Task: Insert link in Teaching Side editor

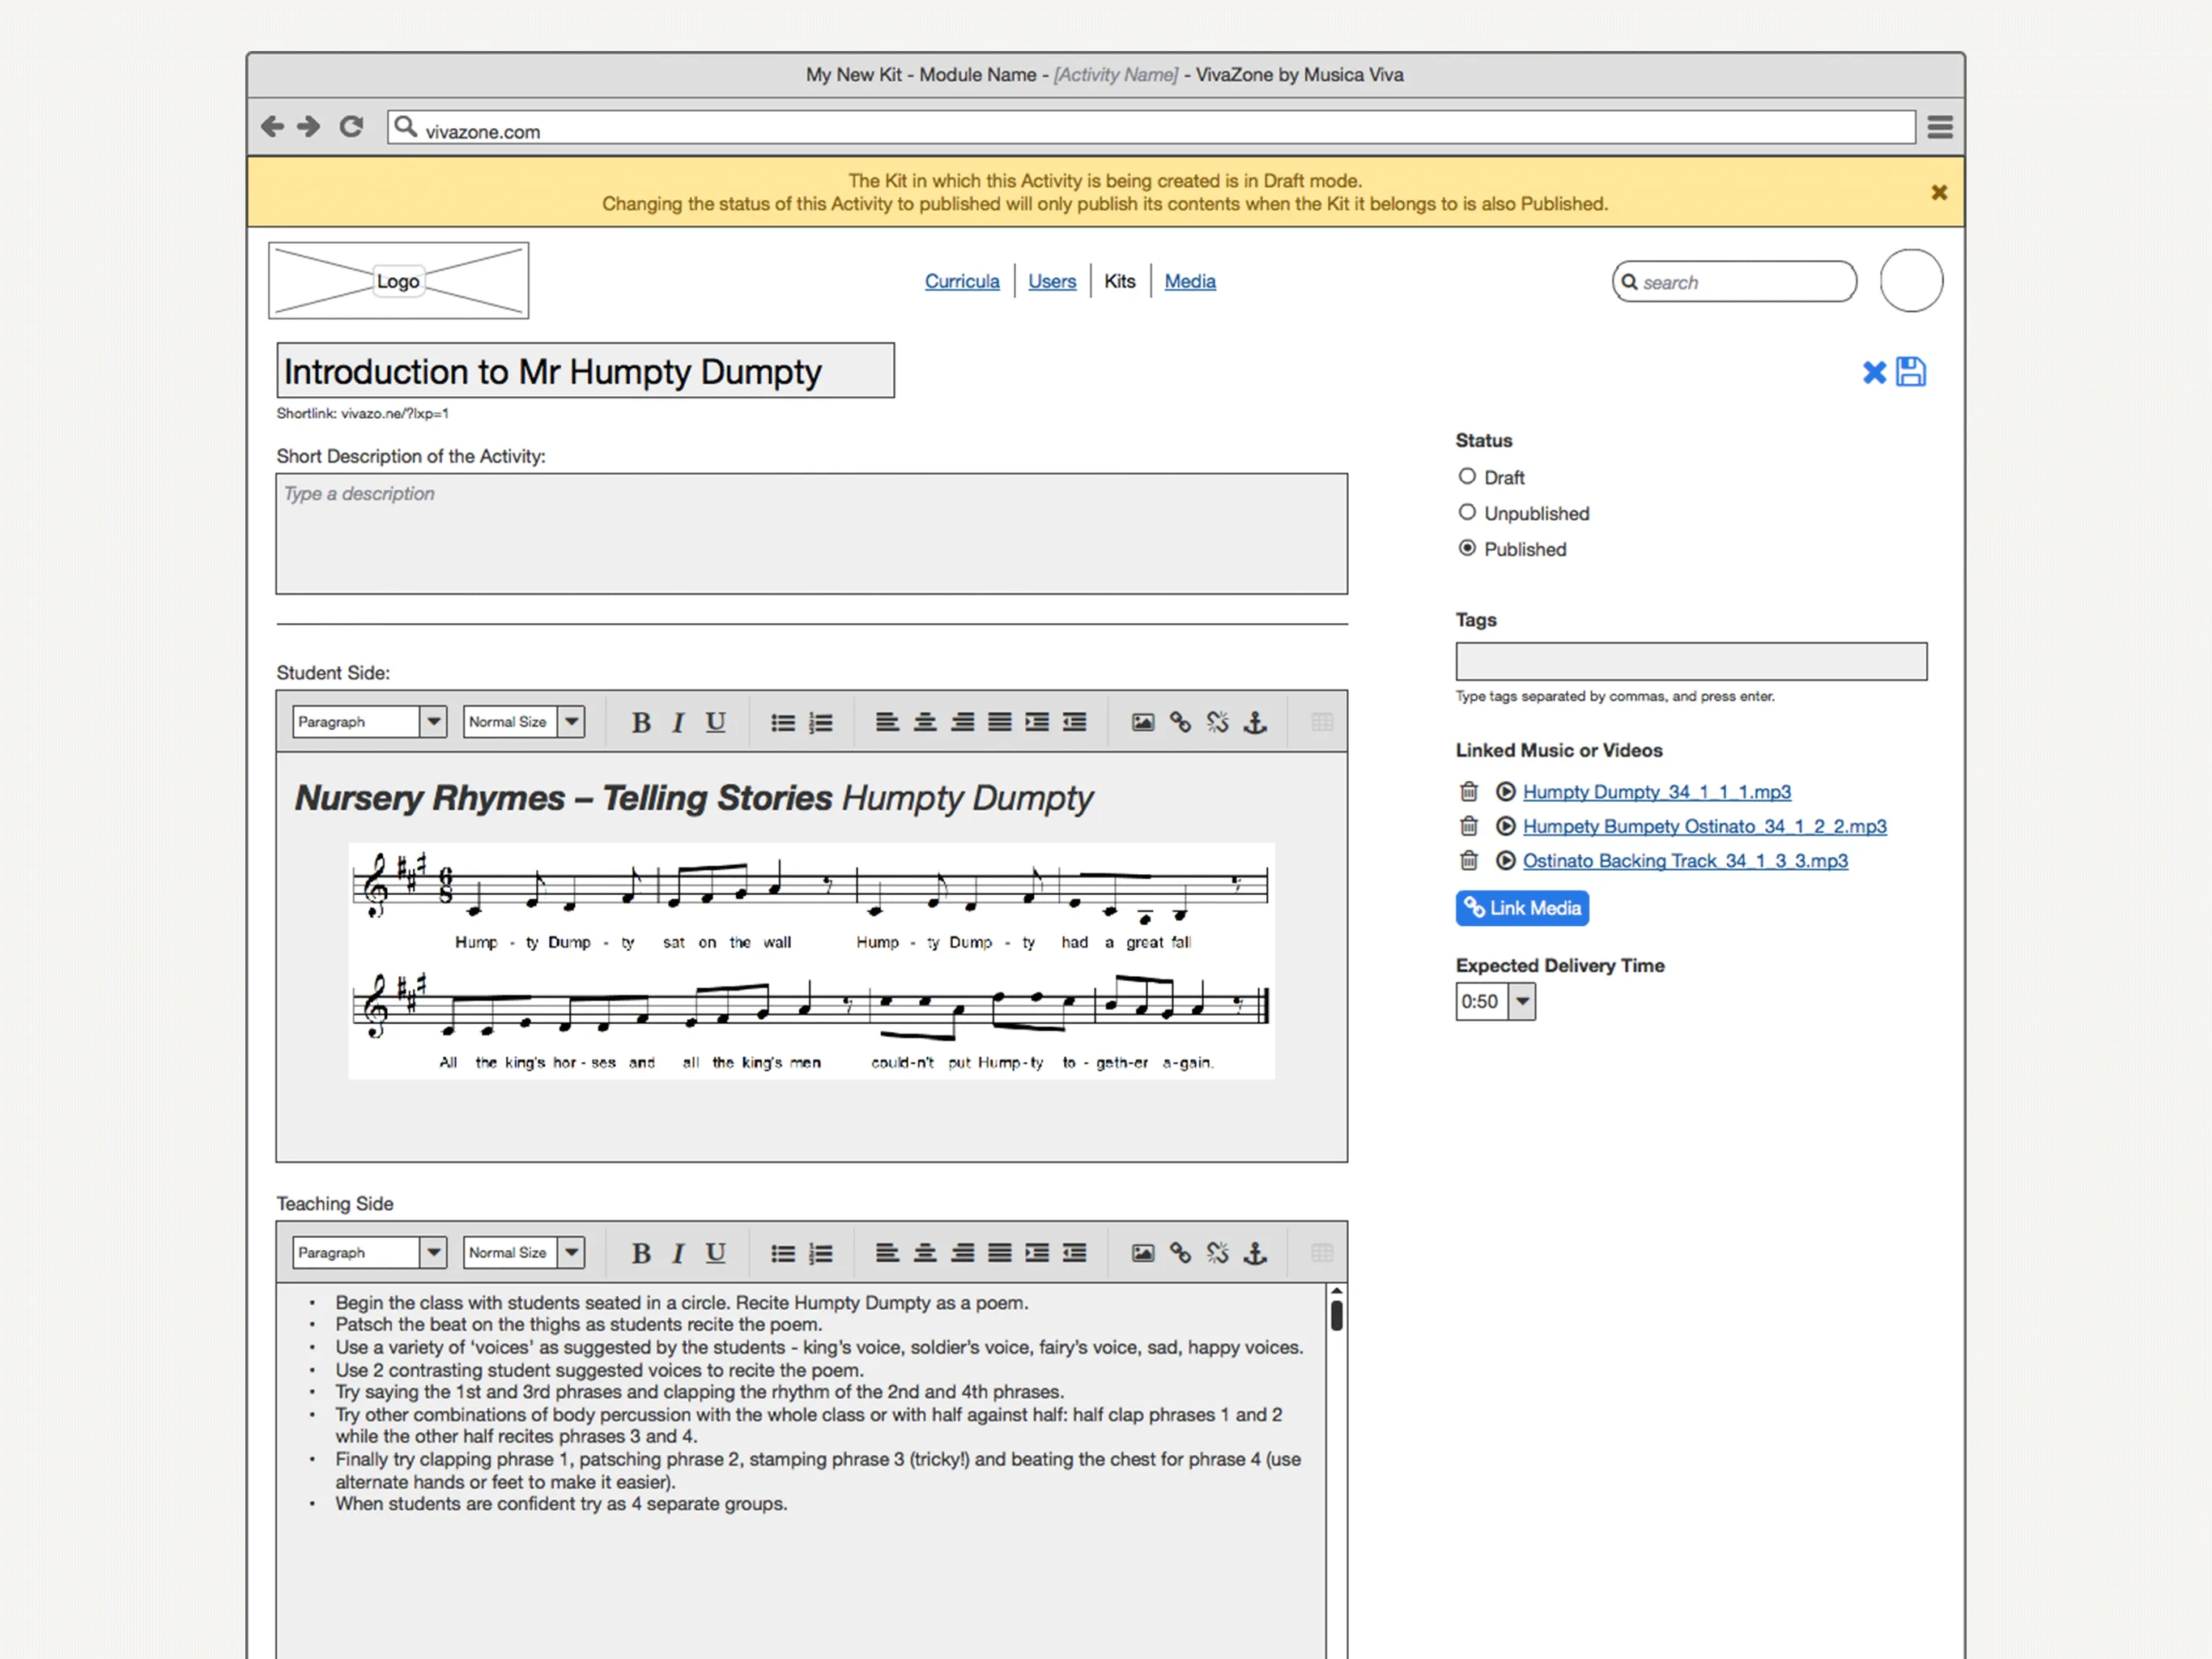Action: [x=1180, y=1252]
